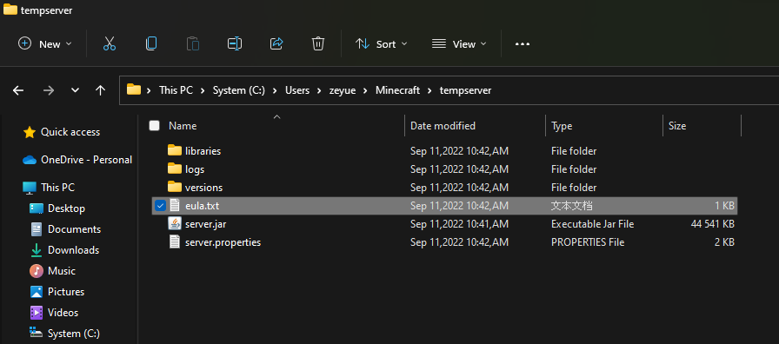The width and height of the screenshot is (779, 344).
Task: Go up one folder level arrow
Action: pos(100,90)
